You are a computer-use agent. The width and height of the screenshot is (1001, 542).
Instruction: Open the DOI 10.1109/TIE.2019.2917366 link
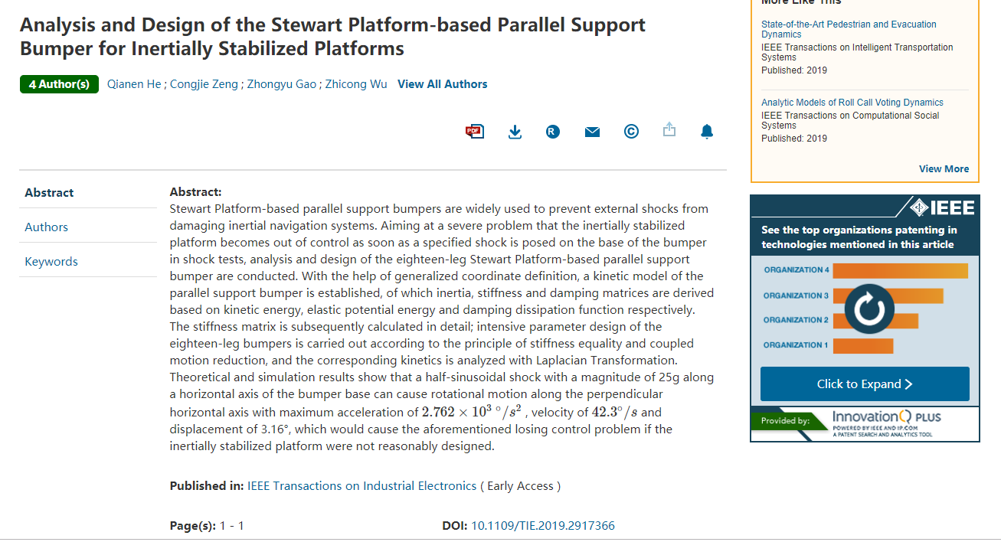[x=543, y=525]
